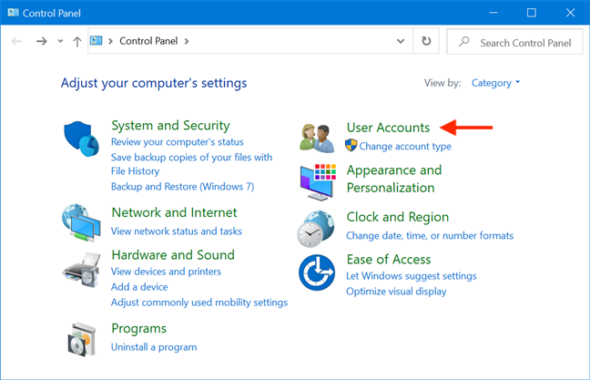Focus the Search Control Panel field

click(x=514, y=41)
